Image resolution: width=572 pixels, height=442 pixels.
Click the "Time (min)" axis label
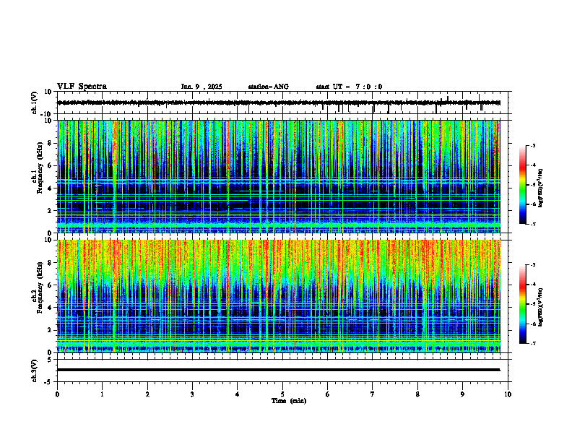click(289, 401)
